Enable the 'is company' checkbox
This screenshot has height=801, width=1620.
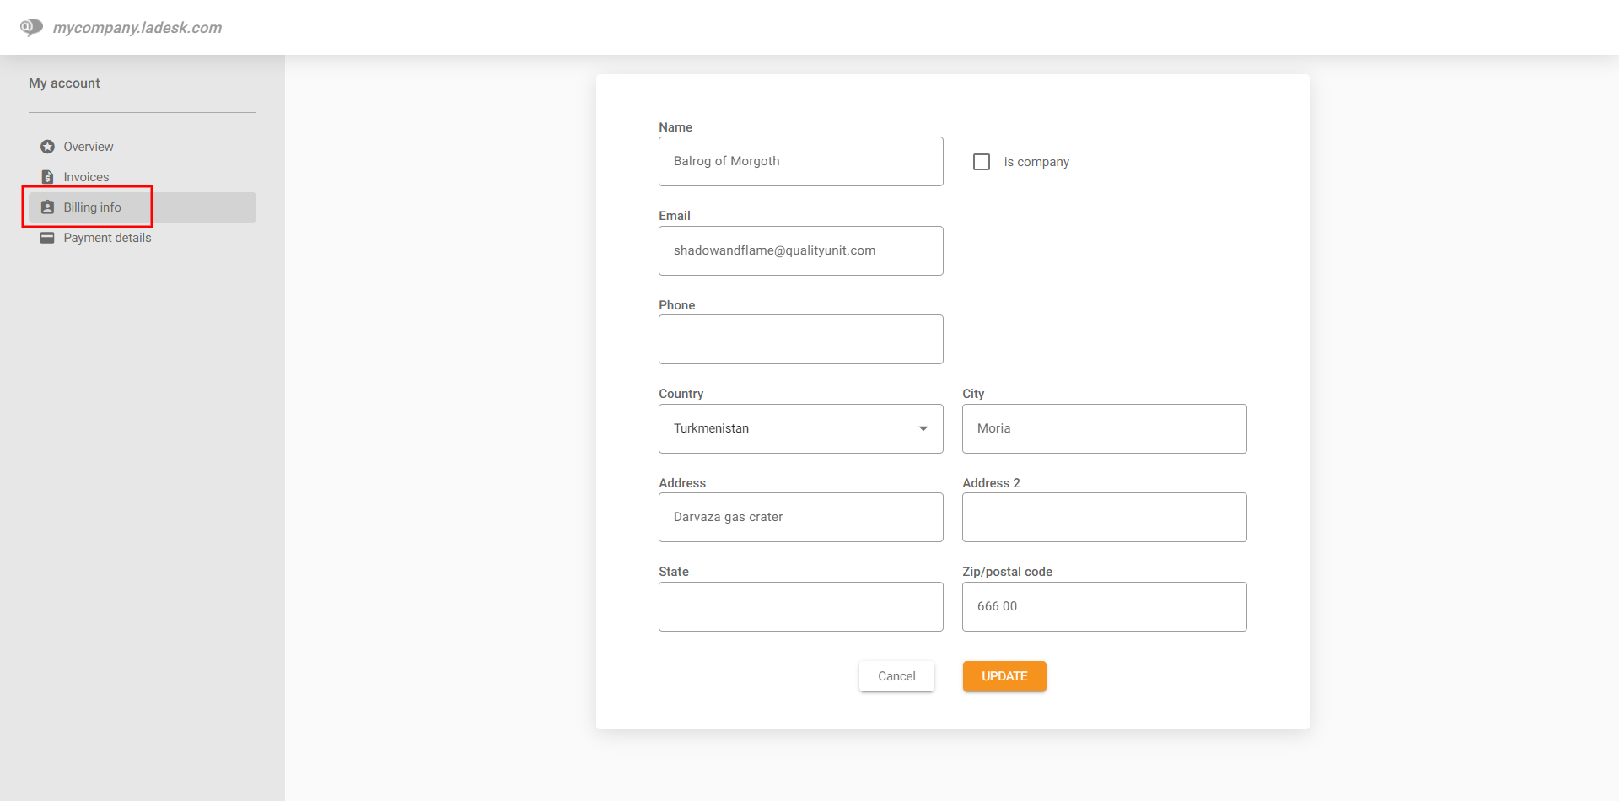coord(982,162)
